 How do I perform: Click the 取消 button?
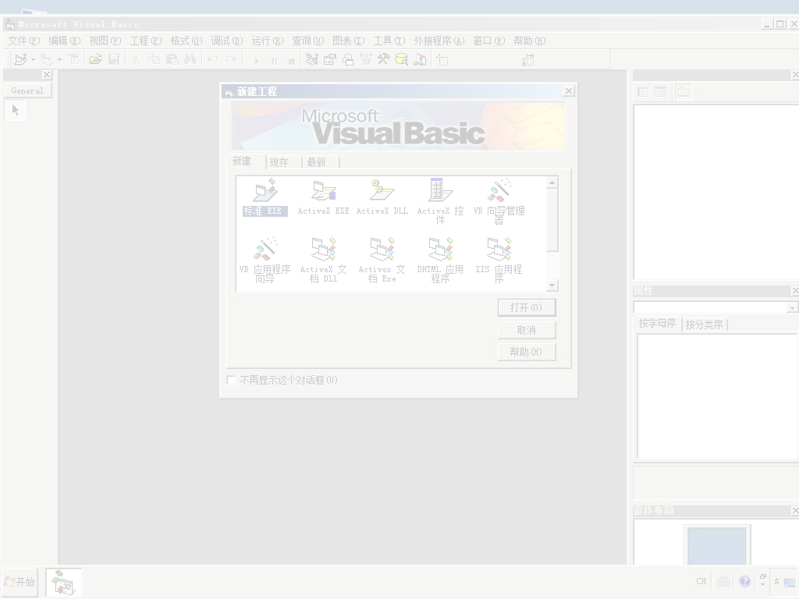pyautogui.click(x=527, y=330)
